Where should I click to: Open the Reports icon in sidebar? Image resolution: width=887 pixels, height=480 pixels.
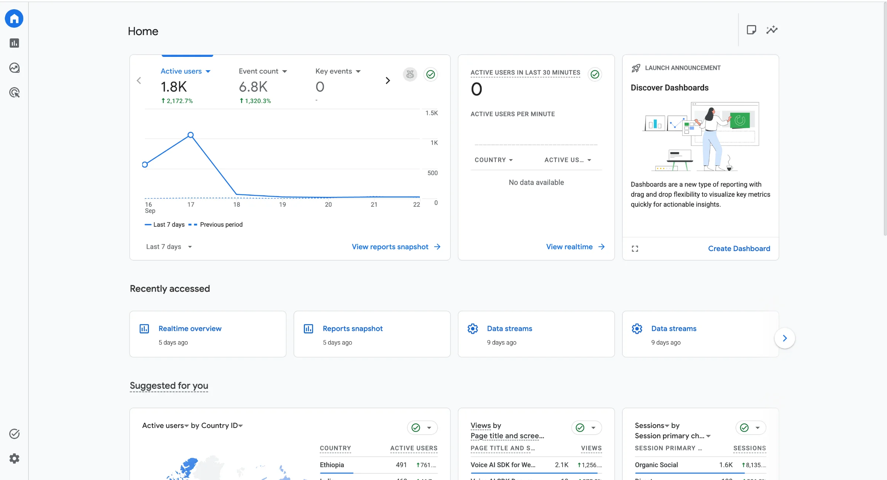pos(14,43)
